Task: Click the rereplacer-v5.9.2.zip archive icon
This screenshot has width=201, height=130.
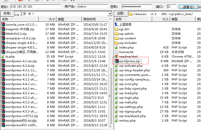Action: (3, 38)
